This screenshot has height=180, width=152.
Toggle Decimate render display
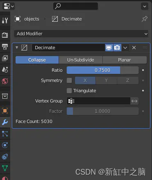coord(117,48)
